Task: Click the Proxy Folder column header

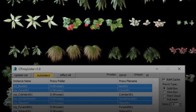Action: [83, 81]
